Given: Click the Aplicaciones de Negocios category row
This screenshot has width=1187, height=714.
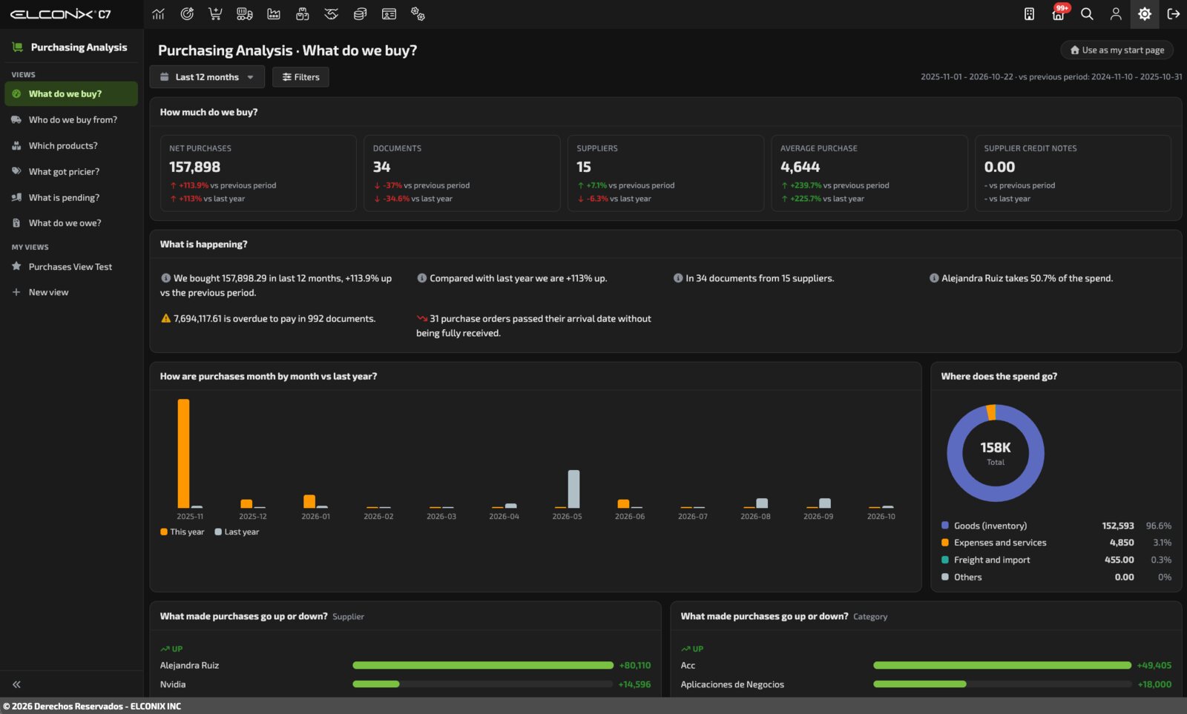Looking at the screenshot, I should point(926,684).
